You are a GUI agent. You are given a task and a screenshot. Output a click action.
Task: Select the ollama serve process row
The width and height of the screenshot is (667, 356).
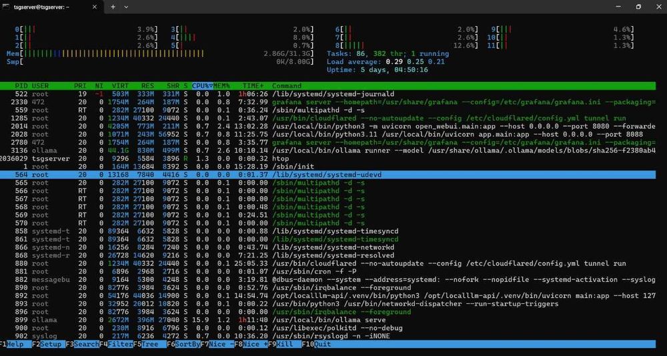coord(327,320)
